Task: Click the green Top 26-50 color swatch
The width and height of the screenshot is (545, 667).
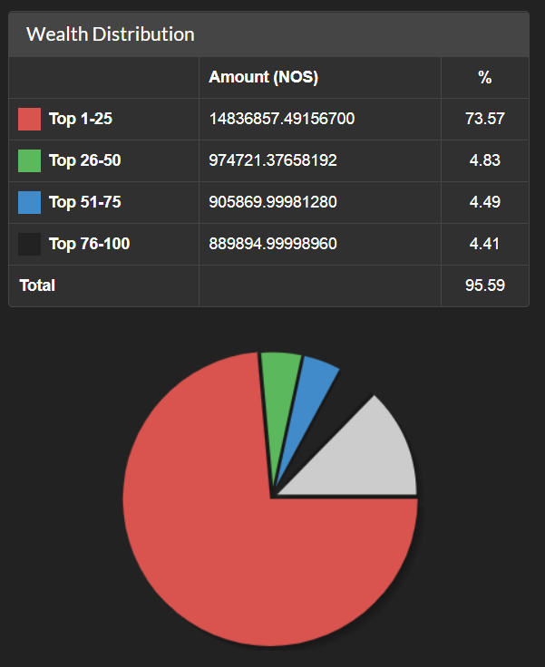Action: [x=29, y=160]
